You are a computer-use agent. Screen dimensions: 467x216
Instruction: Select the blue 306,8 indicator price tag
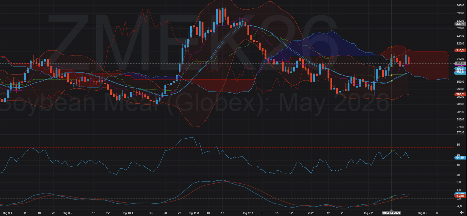tap(460, 69)
